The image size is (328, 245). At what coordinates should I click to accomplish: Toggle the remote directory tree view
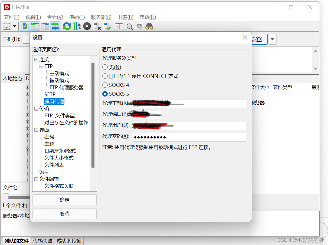click(x=45, y=26)
